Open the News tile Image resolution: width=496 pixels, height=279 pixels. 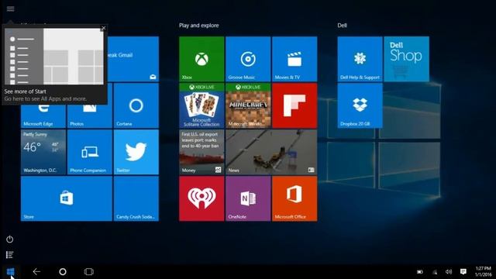[x=271, y=152]
